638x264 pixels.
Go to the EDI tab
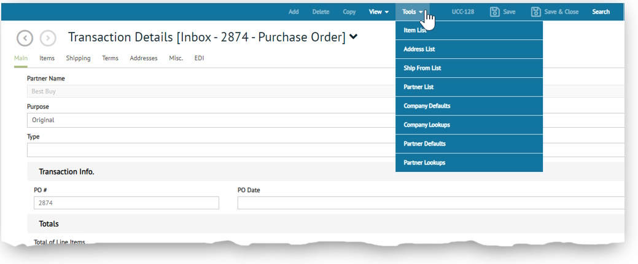point(199,58)
